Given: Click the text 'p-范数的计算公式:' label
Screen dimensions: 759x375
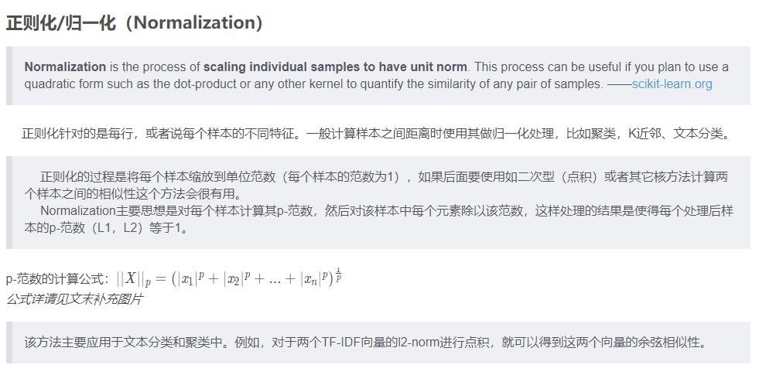Looking at the screenshot, I should coord(60,279).
